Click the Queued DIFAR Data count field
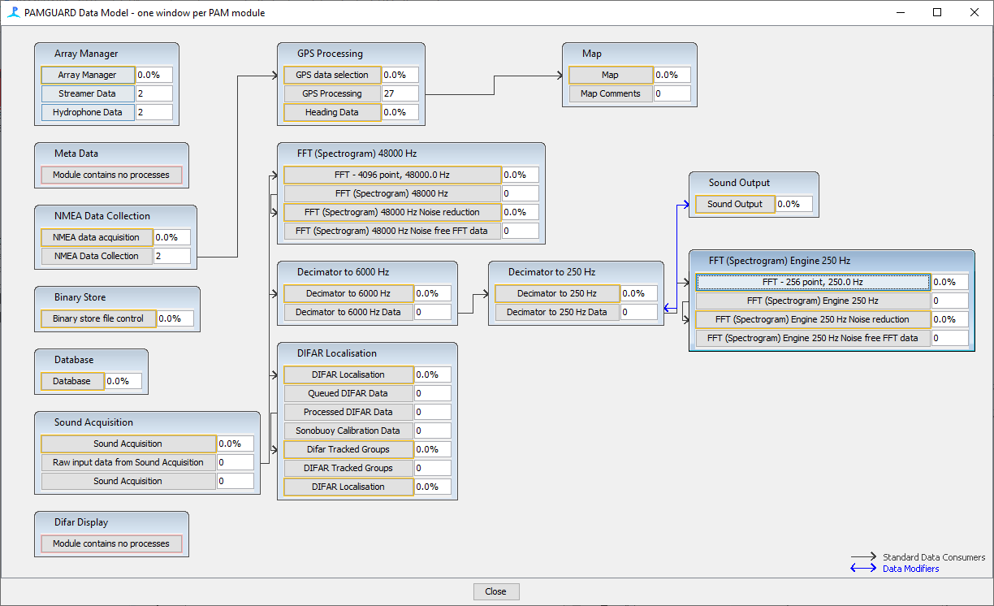 (433, 393)
